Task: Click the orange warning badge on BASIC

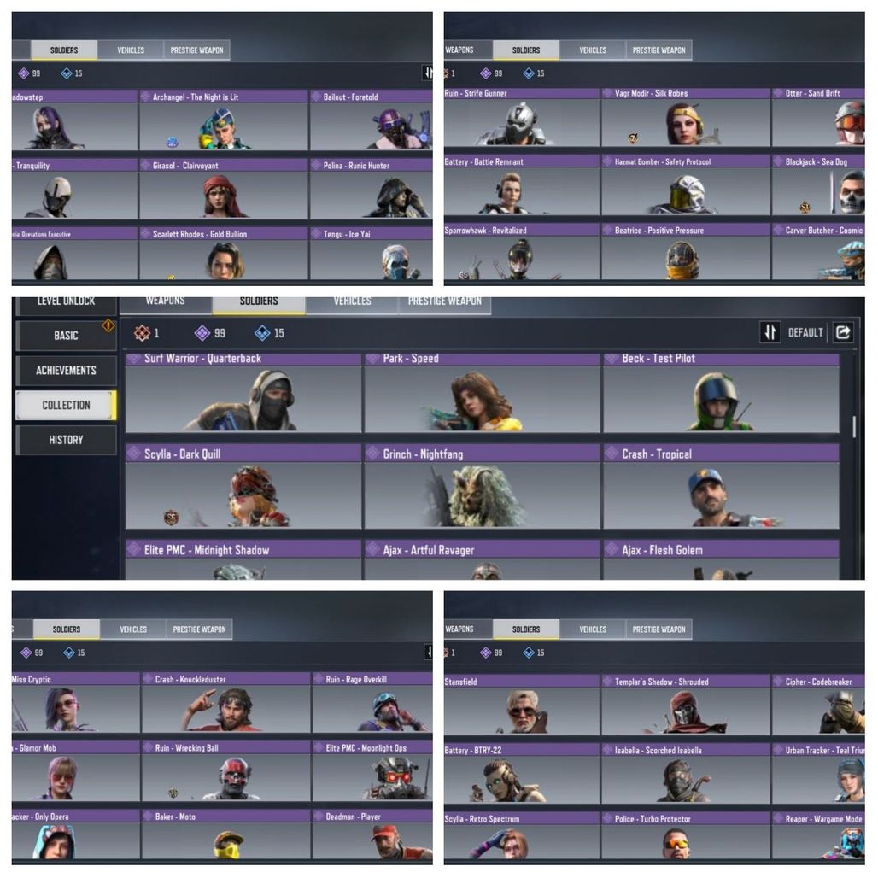Action: click(x=108, y=325)
